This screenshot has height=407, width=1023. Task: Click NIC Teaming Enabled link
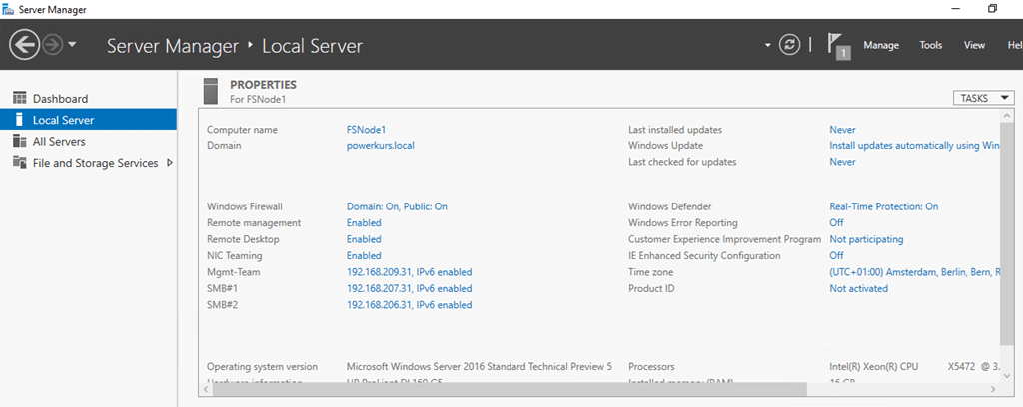364,256
